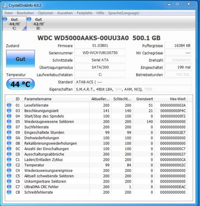Viewport: 200px width, 206px height.
Task: Click status orb of Anzahl der Einschaltungen row
Action: click(9, 149)
